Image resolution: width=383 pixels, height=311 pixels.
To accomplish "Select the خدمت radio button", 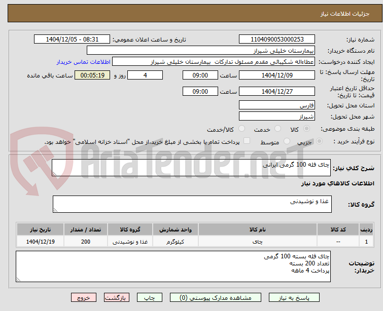I will click(277, 129).
